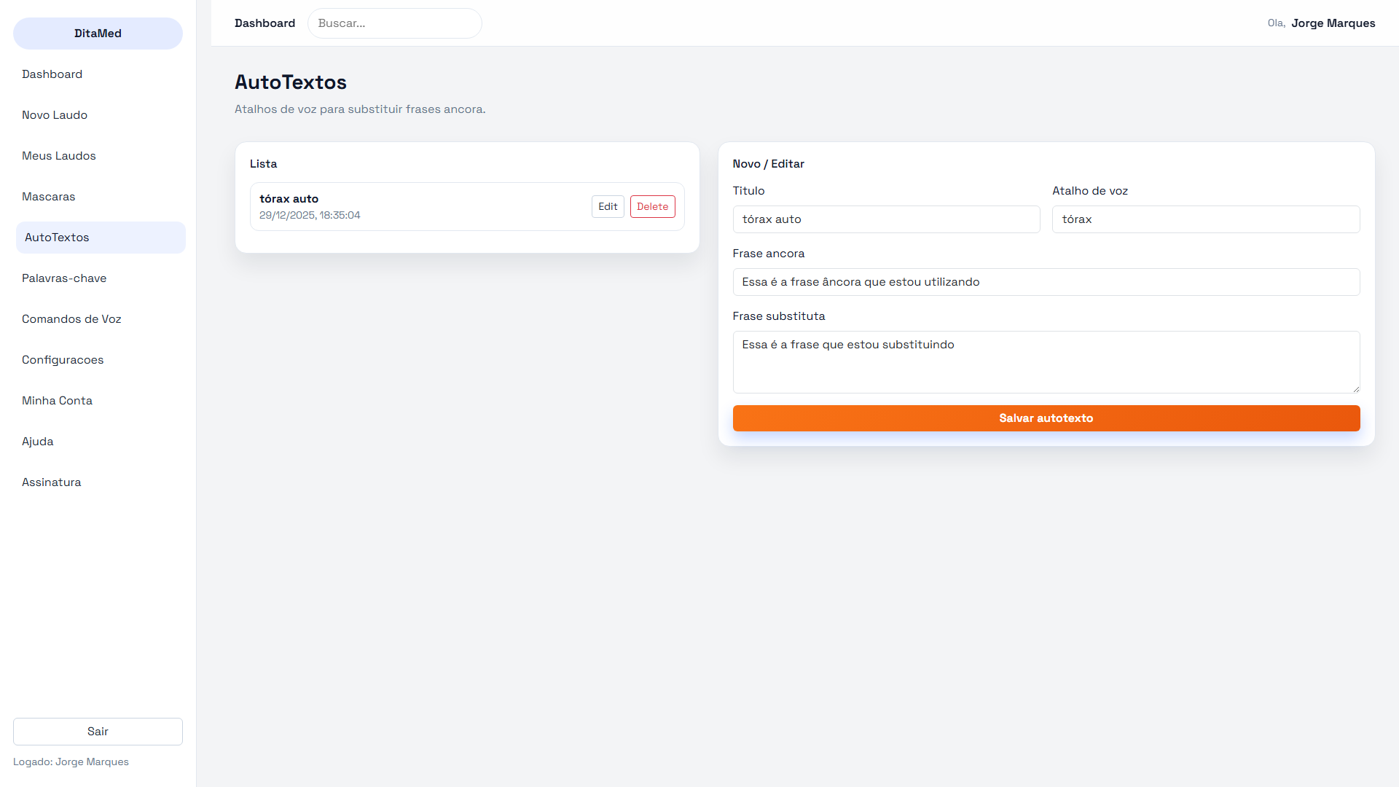Click the Atalho de voz field
The image size is (1399, 787).
click(1205, 219)
